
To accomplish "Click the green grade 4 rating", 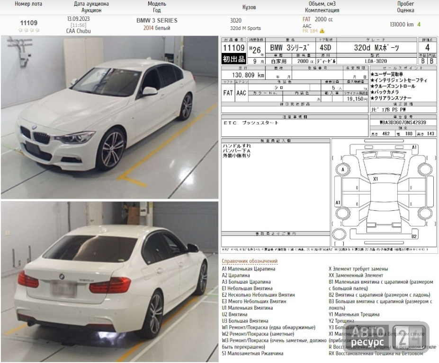I will coord(419,25).
